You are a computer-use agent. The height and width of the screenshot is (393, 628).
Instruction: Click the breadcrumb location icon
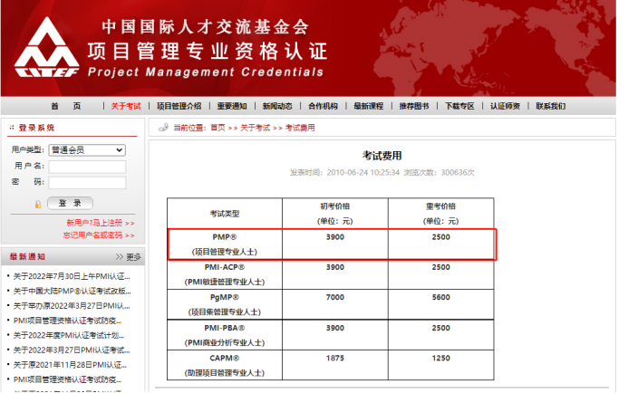coord(163,128)
